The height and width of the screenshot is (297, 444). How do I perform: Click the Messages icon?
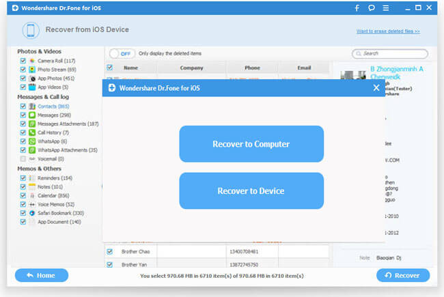click(x=32, y=115)
